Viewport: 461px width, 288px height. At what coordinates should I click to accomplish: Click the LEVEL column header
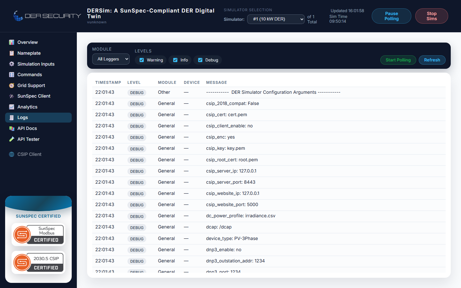[x=134, y=83]
